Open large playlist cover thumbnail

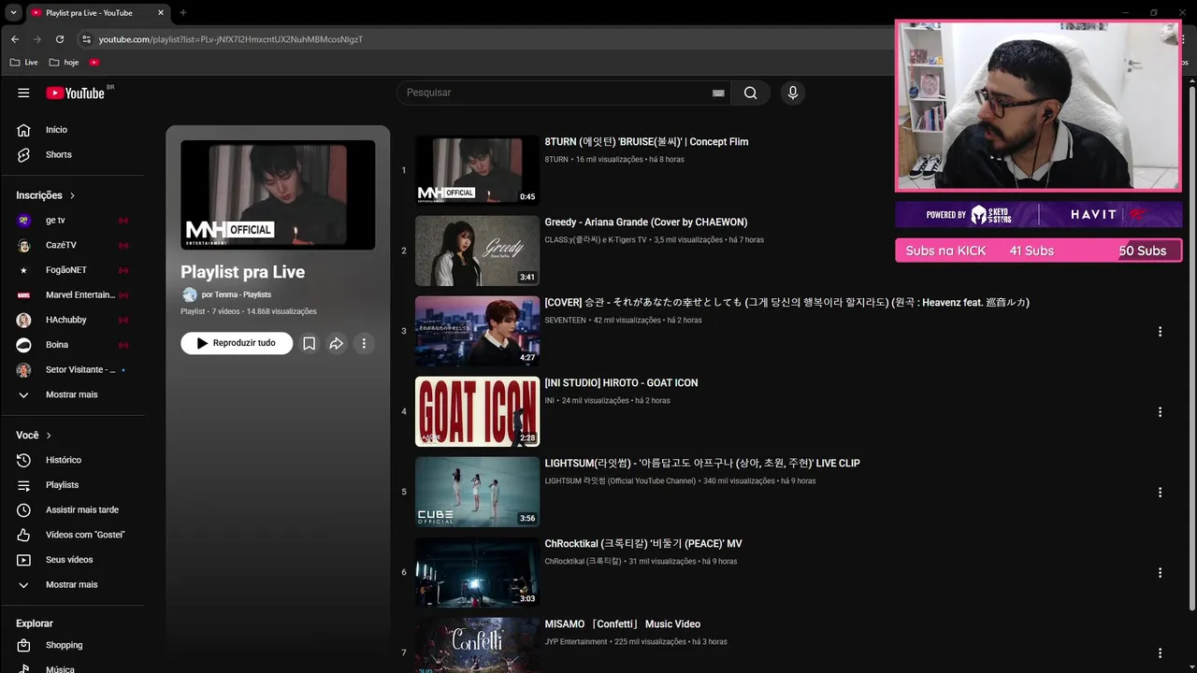coord(278,195)
